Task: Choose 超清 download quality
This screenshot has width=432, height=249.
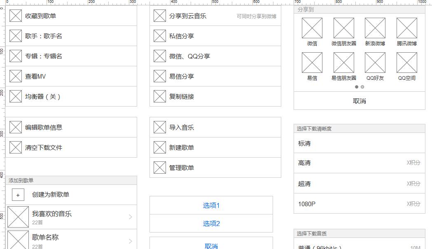Action: coord(359,184)
